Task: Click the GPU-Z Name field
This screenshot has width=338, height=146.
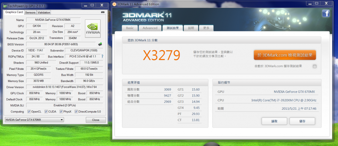Action: (53, 20)
